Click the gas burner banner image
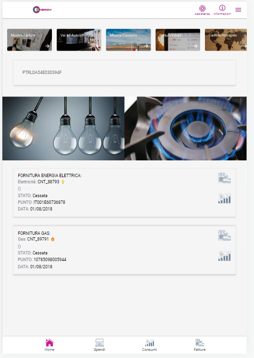The height and width of the screenshot is (358, 254). pos(185,128)
